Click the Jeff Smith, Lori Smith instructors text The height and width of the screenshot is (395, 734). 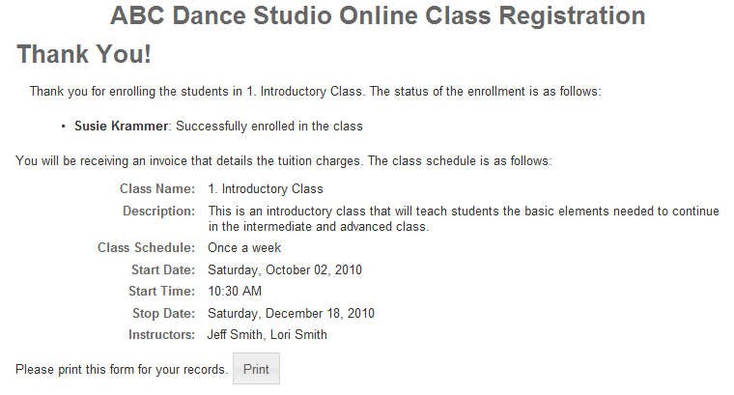coord(268,334)
